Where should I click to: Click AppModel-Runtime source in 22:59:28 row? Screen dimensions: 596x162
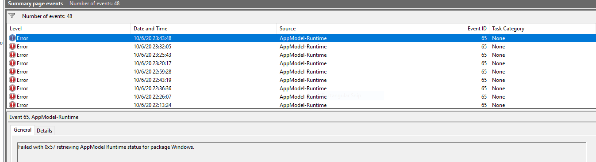(x=303, y=72)
